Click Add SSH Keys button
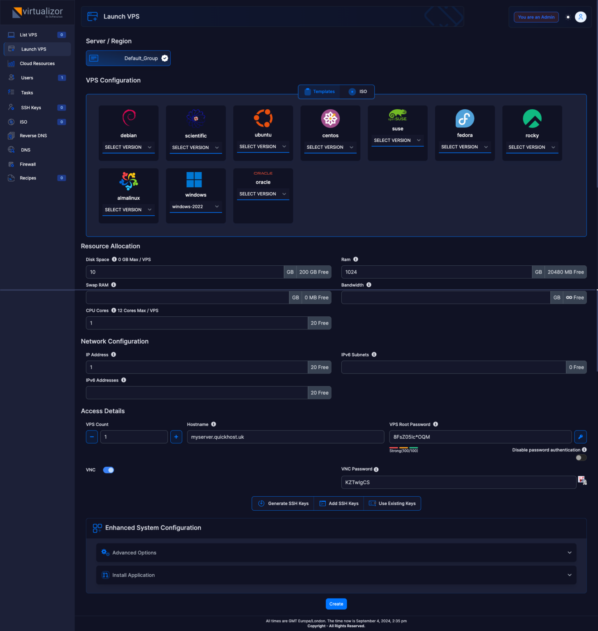The width and height of the screenshot is (598, 631). pyautogui.click(x=339, y=504)
